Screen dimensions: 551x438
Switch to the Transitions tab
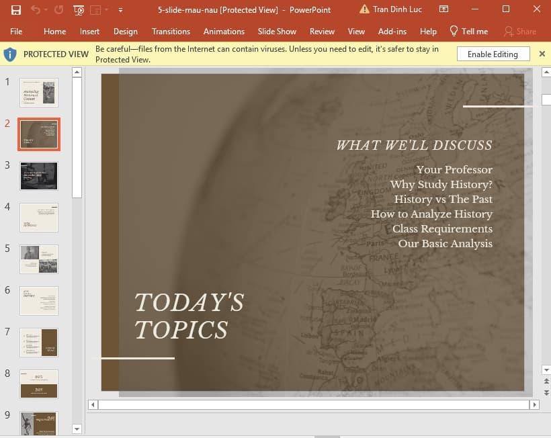[171, 32]
